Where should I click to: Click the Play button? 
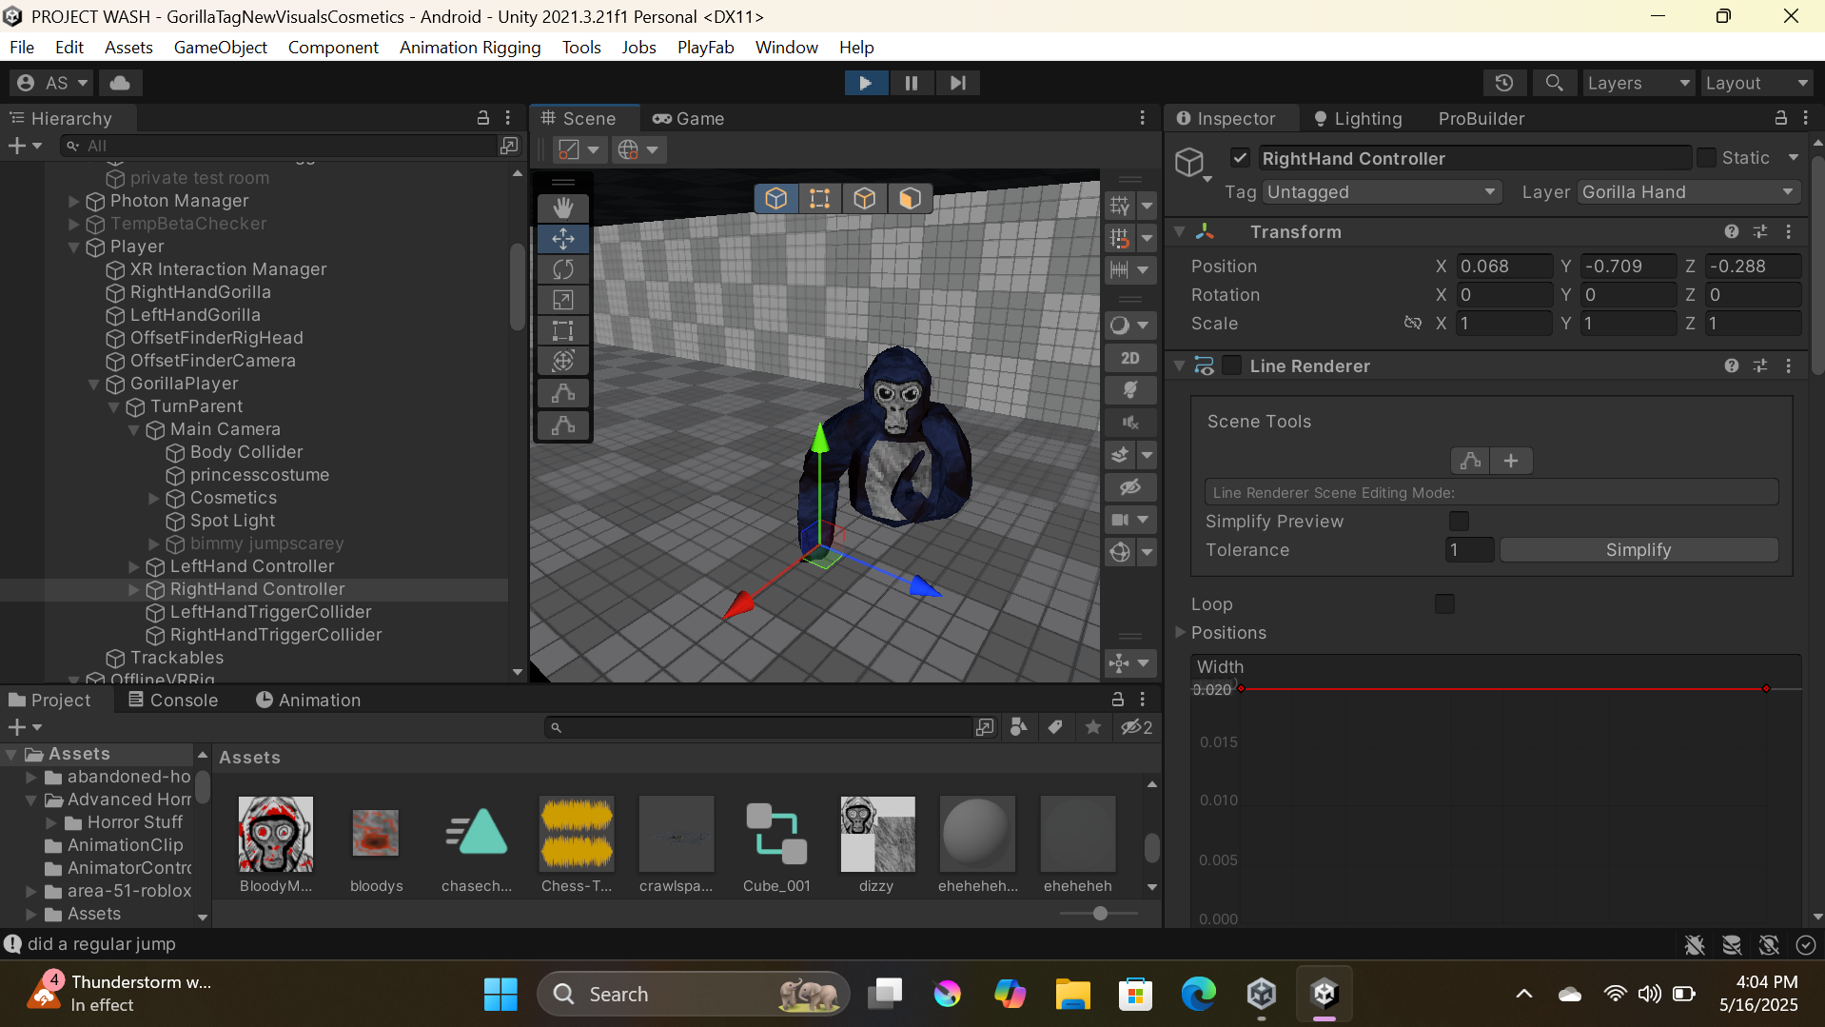[x=866, y=83]
